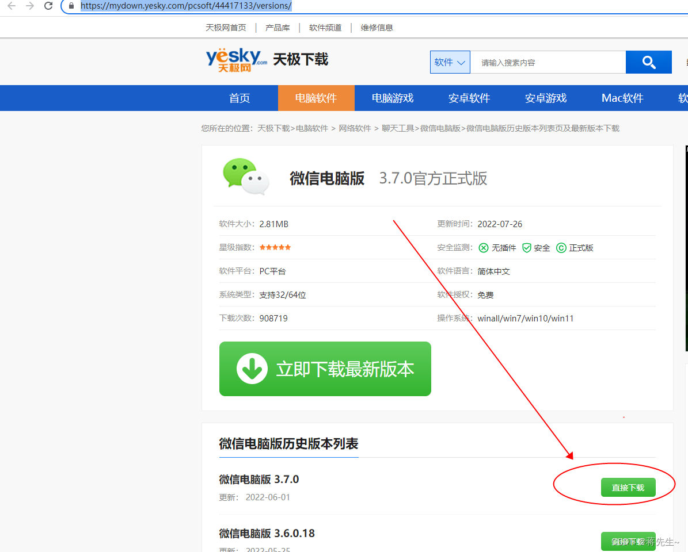Open 天极网首页 top link
The height and width of the screenshot is (552, 688).
226,28
